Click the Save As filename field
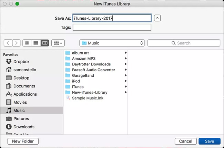 (x=112, y=18)
